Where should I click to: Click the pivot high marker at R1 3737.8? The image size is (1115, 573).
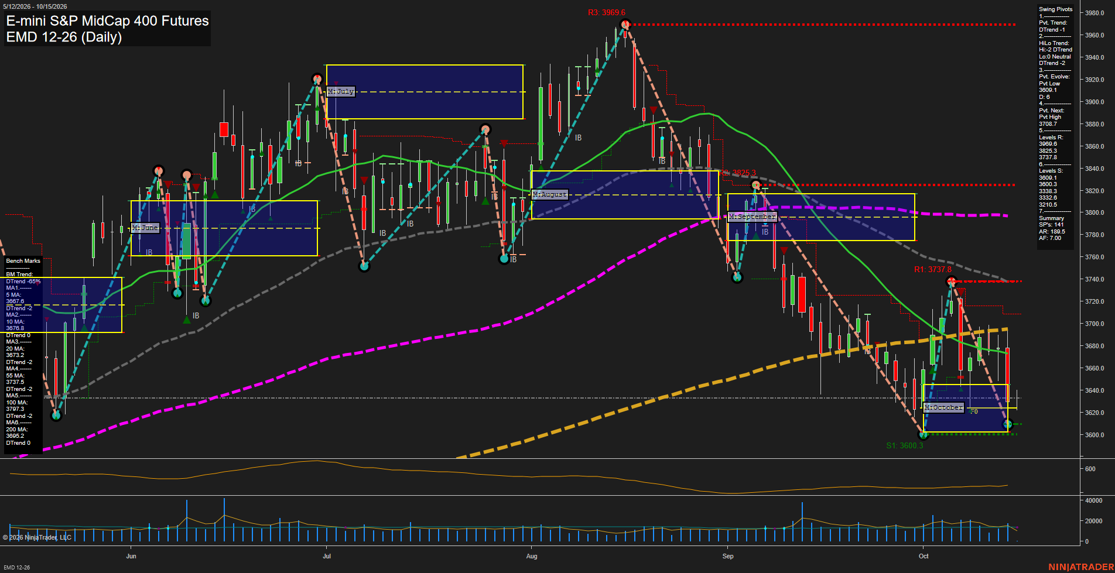[952, 281]
